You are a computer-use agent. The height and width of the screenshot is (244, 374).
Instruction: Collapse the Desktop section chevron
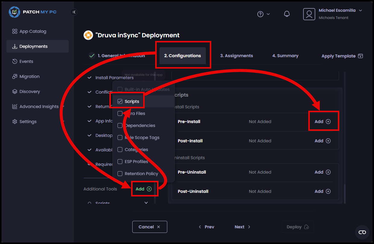click(x=89, y=135)
